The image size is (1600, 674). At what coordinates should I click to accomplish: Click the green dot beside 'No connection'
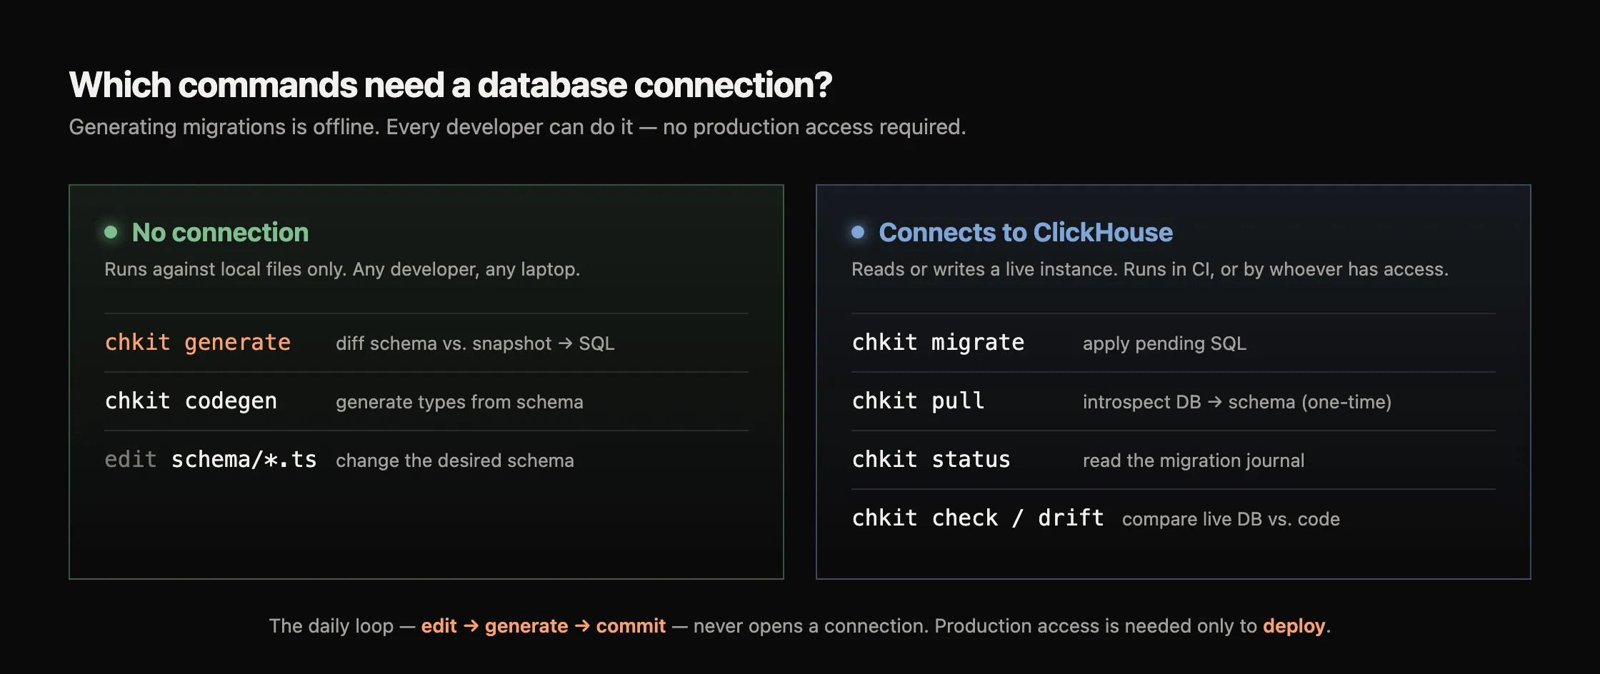[x=111, y=232]
